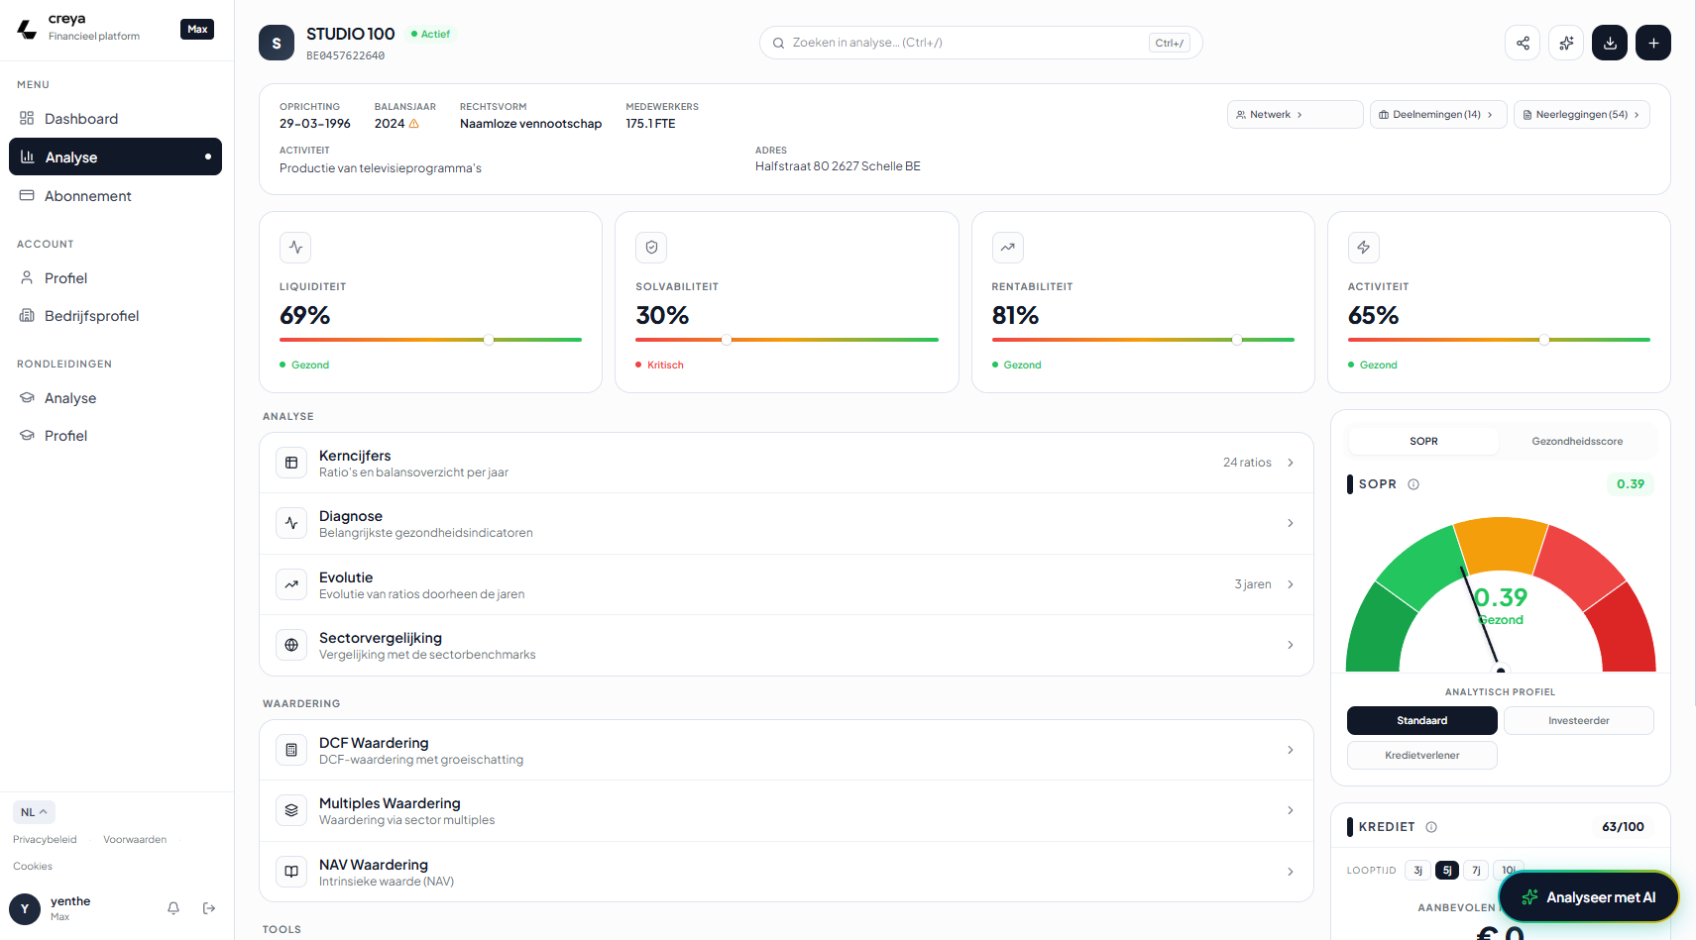Click the search in analyse field

[981, 43]
